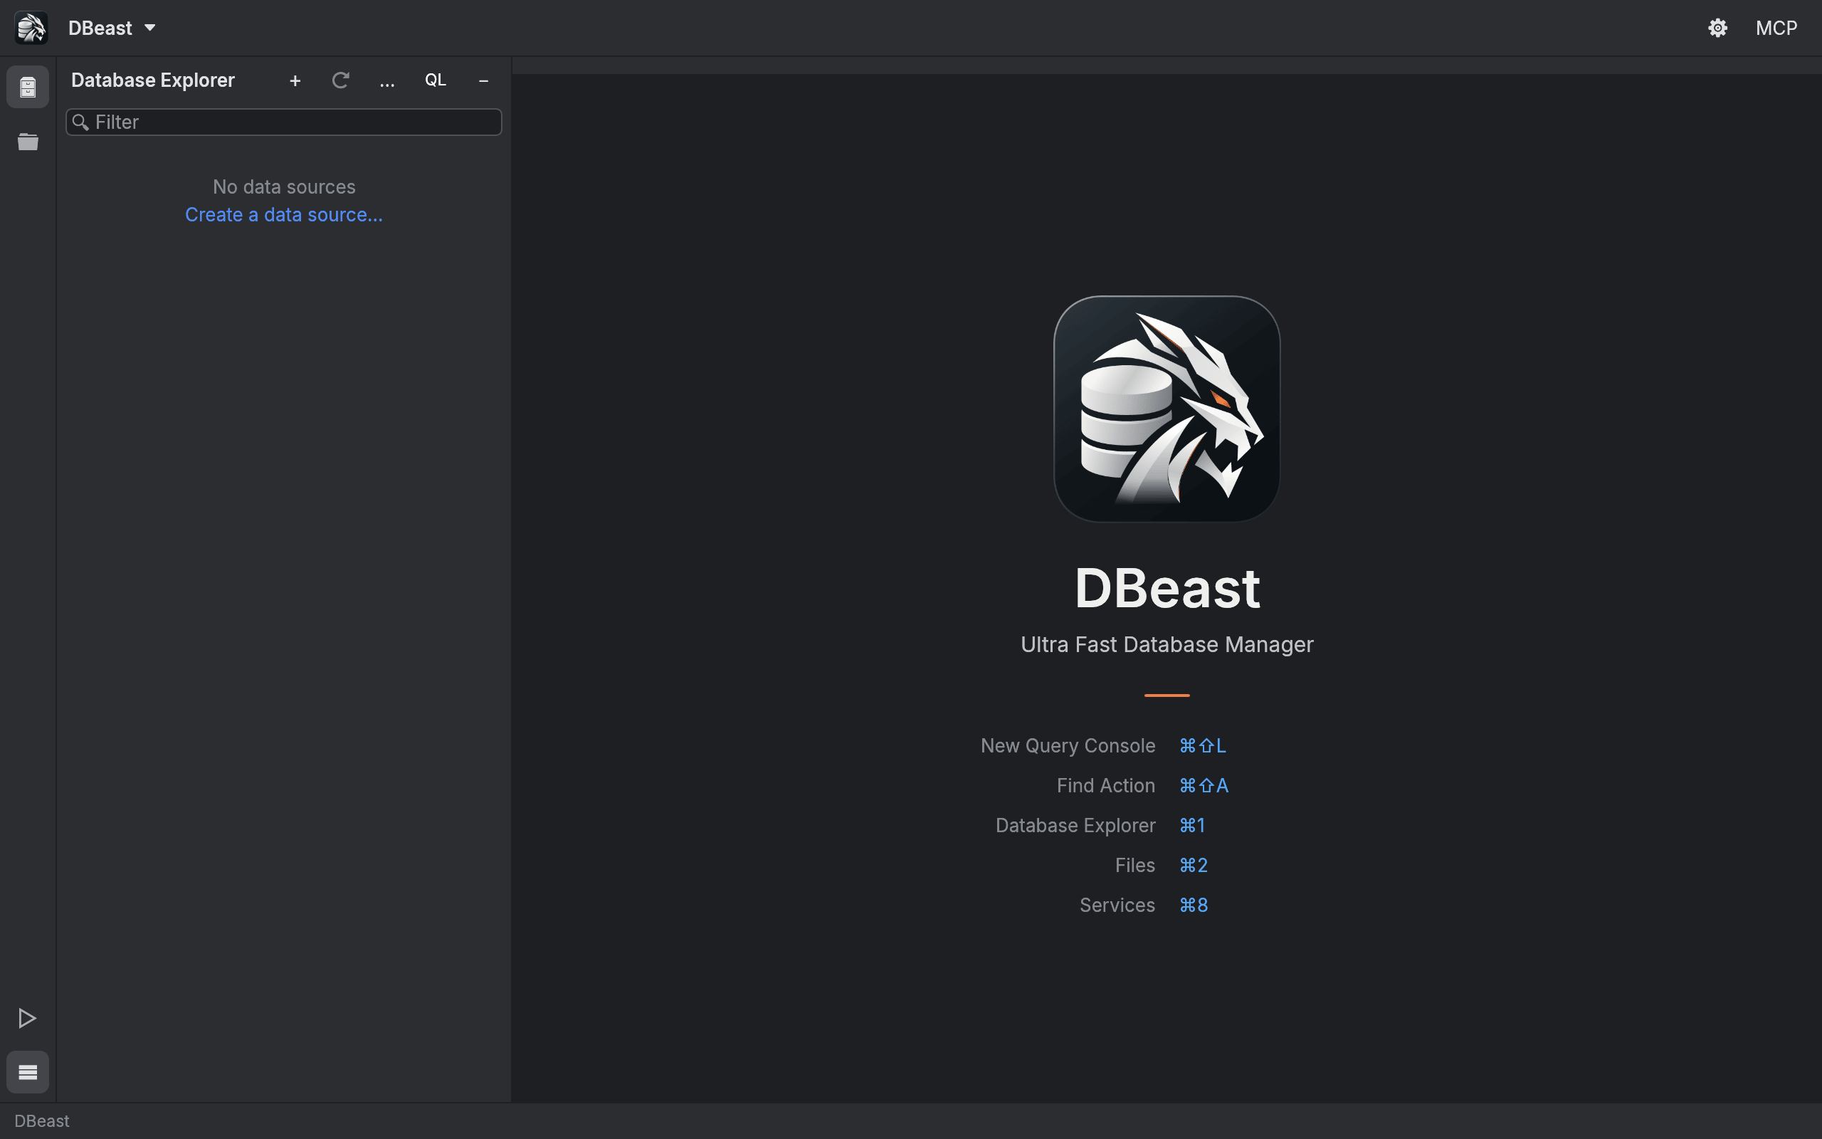Open a query console with QL button
The height and width of the screenshot is (1139, 1822).
[x=435, y=80]
